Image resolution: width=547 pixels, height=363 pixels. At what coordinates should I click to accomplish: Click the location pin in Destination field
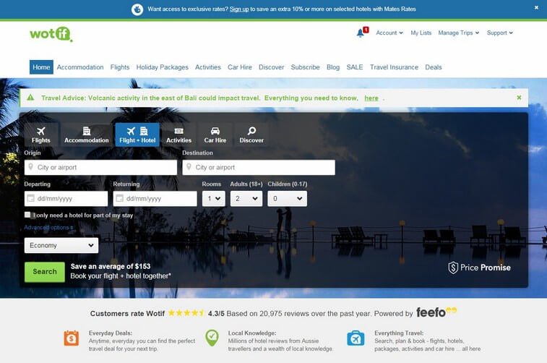coord(189,167)
